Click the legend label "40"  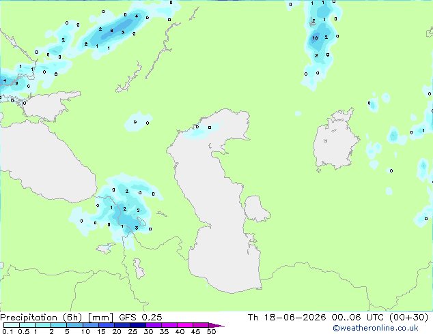(x=180, y=331)
